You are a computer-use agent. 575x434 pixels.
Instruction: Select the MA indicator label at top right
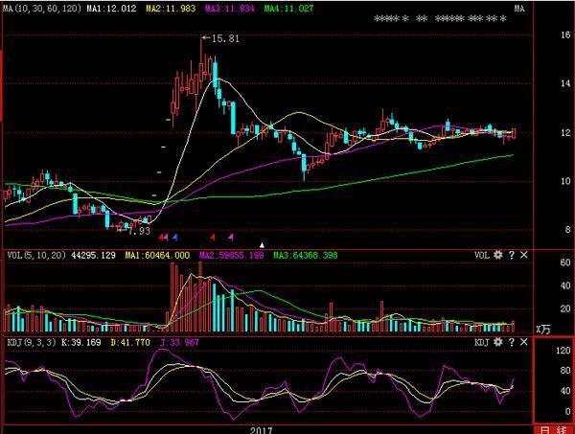tap(518, 9)
